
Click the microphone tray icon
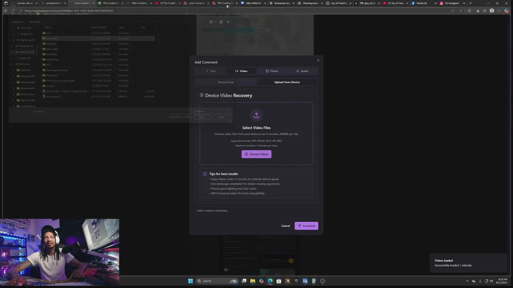[481, 281]
